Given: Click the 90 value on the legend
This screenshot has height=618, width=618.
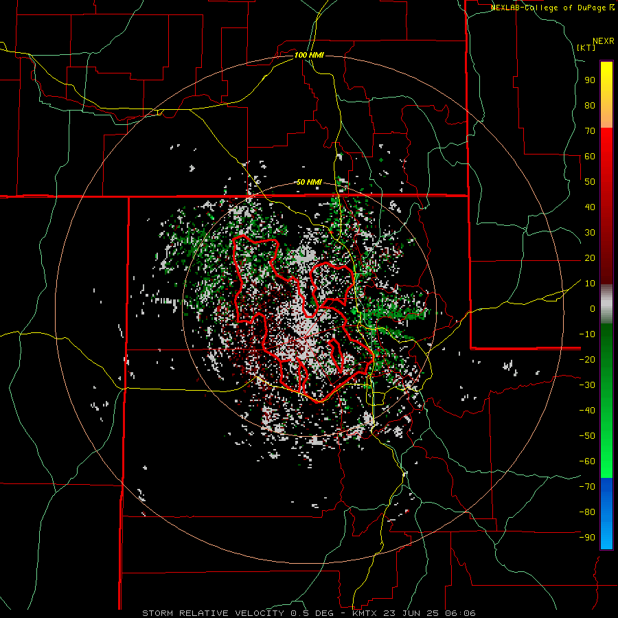Looking at the screenshot, I should [x=590, y=80].
